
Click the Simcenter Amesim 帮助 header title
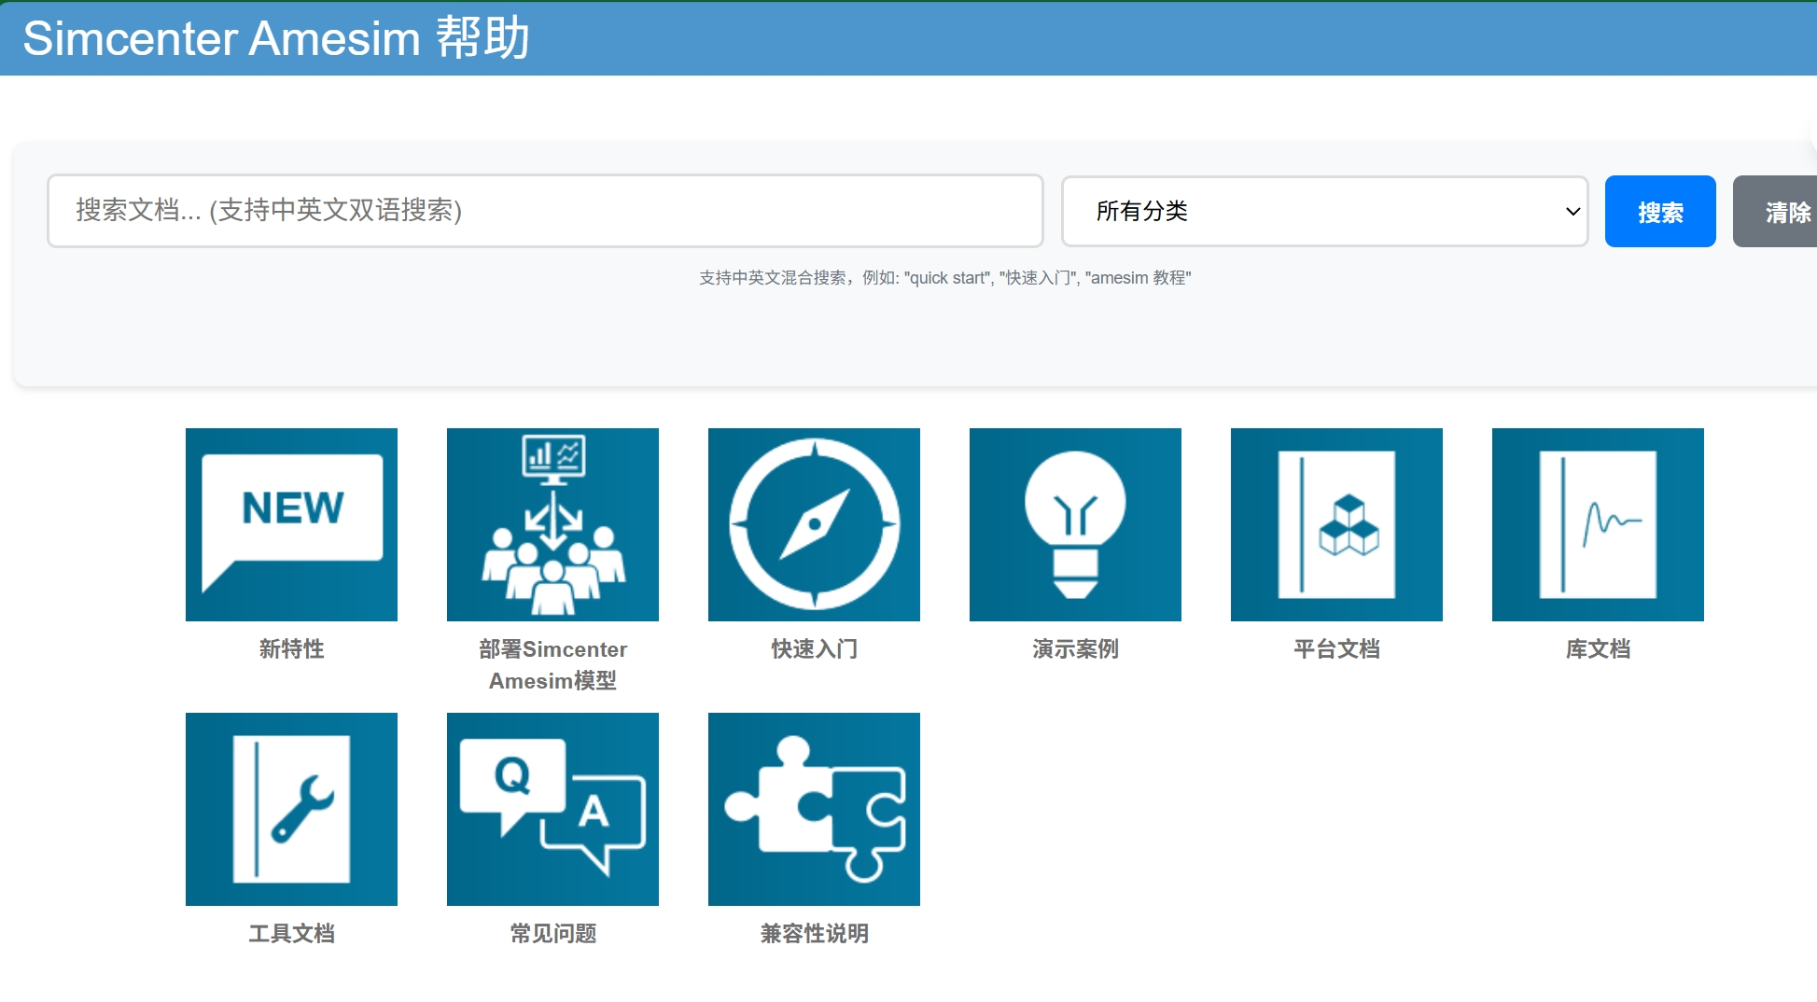point(276,39)
